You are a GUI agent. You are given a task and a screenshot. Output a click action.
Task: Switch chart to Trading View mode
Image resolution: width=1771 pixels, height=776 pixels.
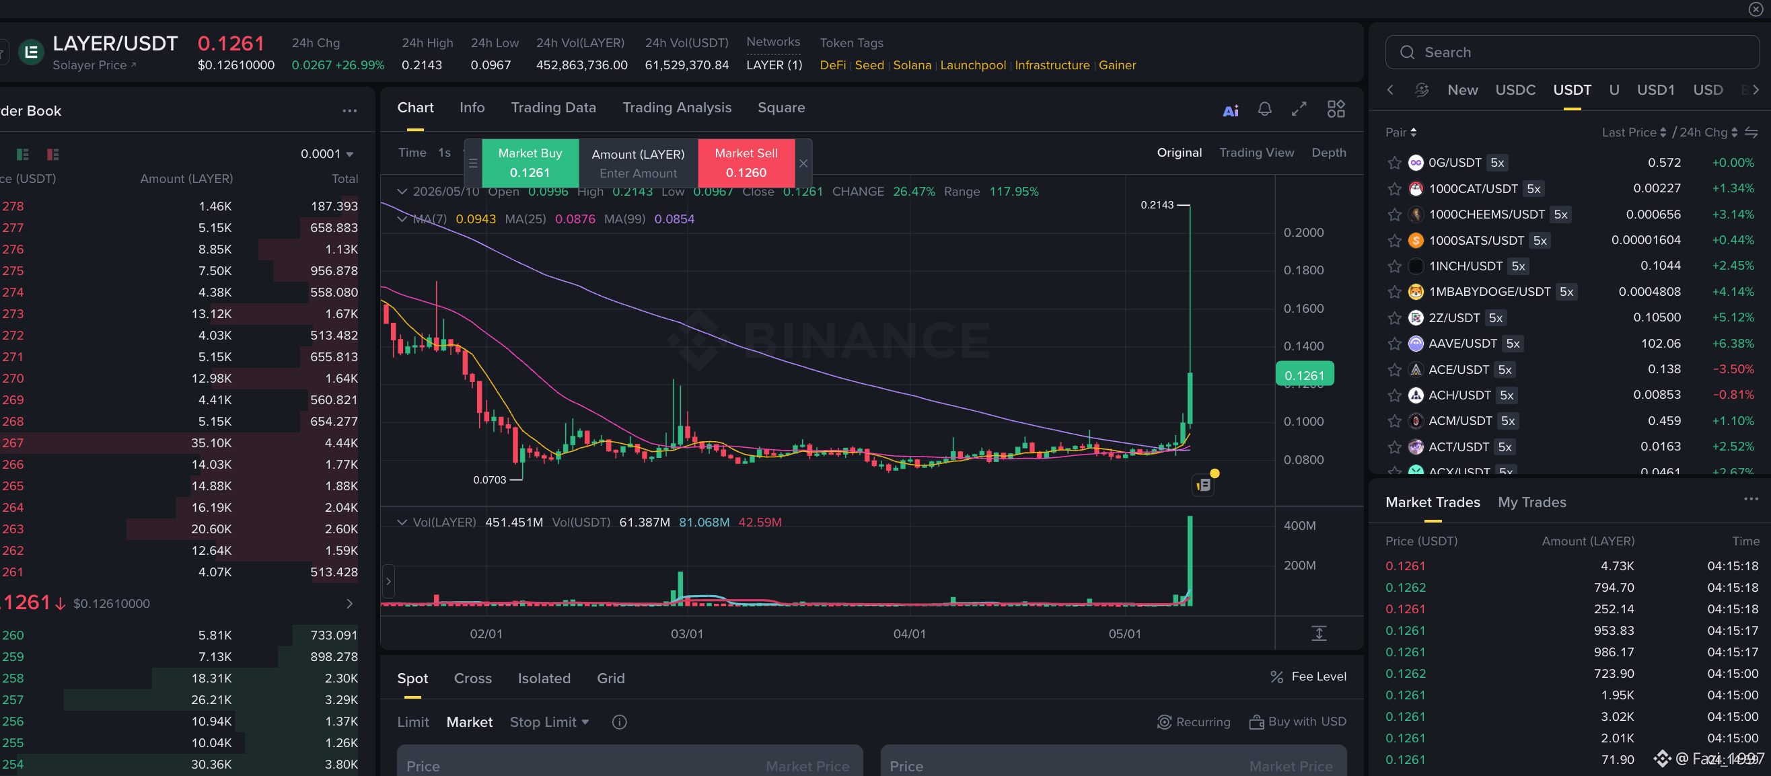1256,153
